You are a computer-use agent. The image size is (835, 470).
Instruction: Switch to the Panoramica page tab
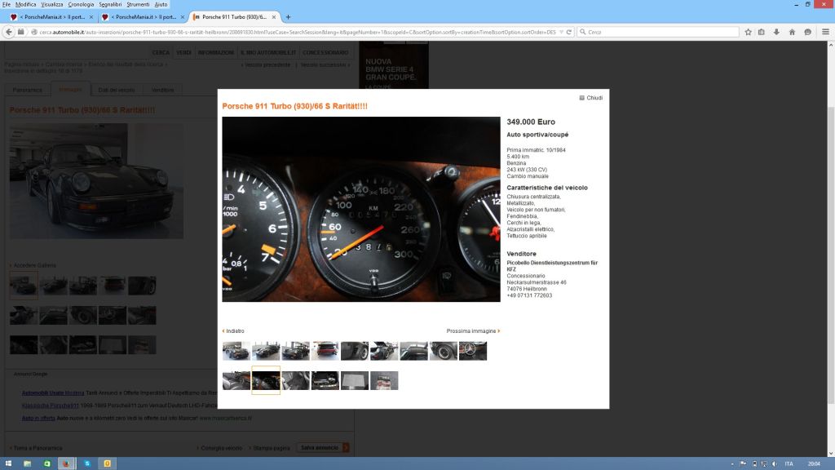coord(27,90)
